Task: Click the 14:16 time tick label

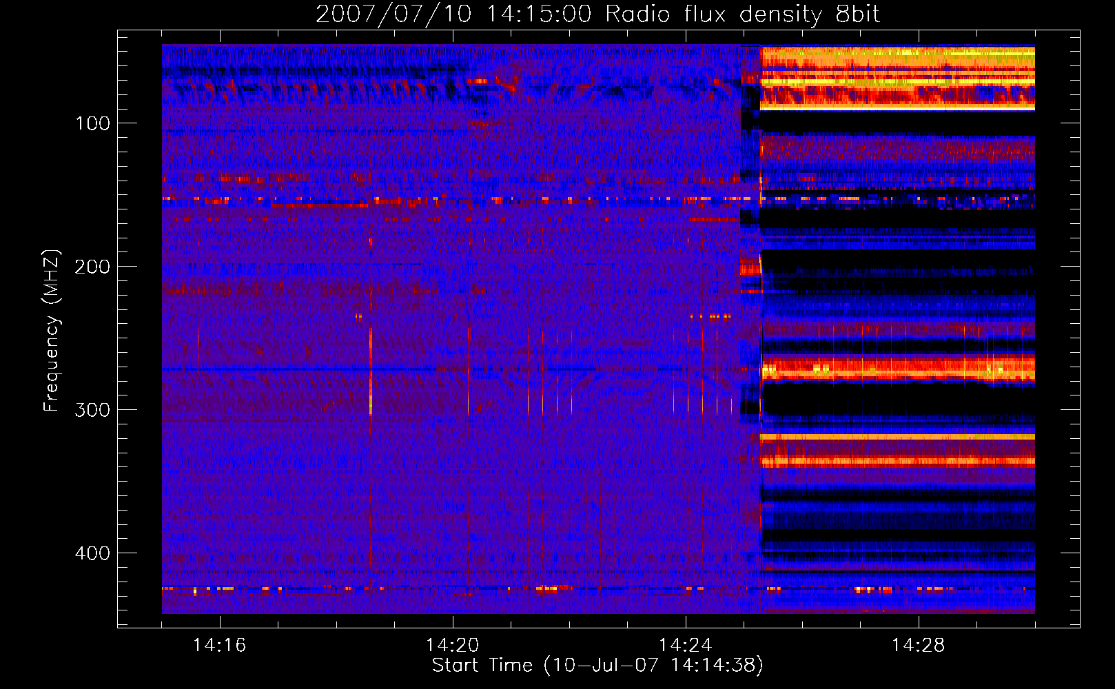Action: [219, 645]
